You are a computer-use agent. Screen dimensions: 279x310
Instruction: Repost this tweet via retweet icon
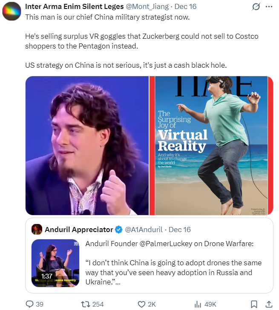tap(86, 304)
